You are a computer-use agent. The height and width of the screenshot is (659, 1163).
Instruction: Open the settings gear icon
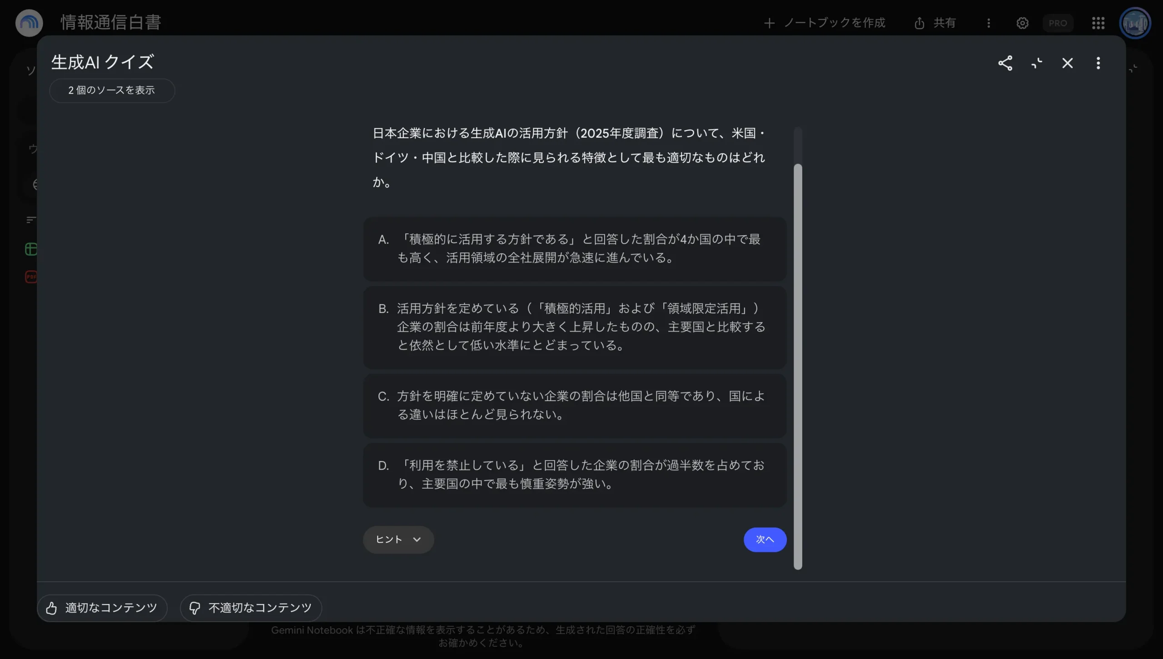(x=1022, y=23)
